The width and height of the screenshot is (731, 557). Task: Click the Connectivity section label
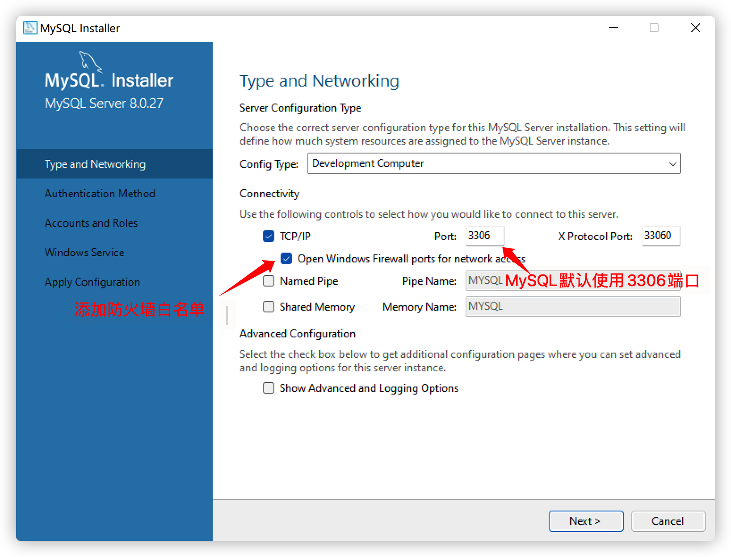tap(269, 194)
